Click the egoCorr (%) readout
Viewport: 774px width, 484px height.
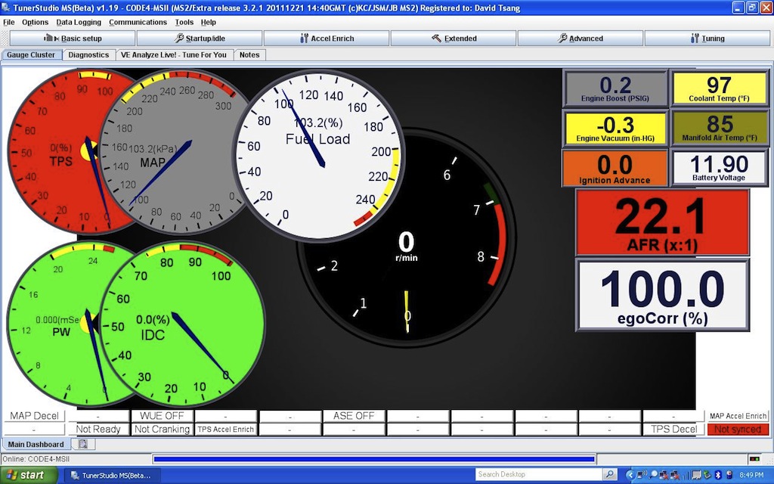662,295
